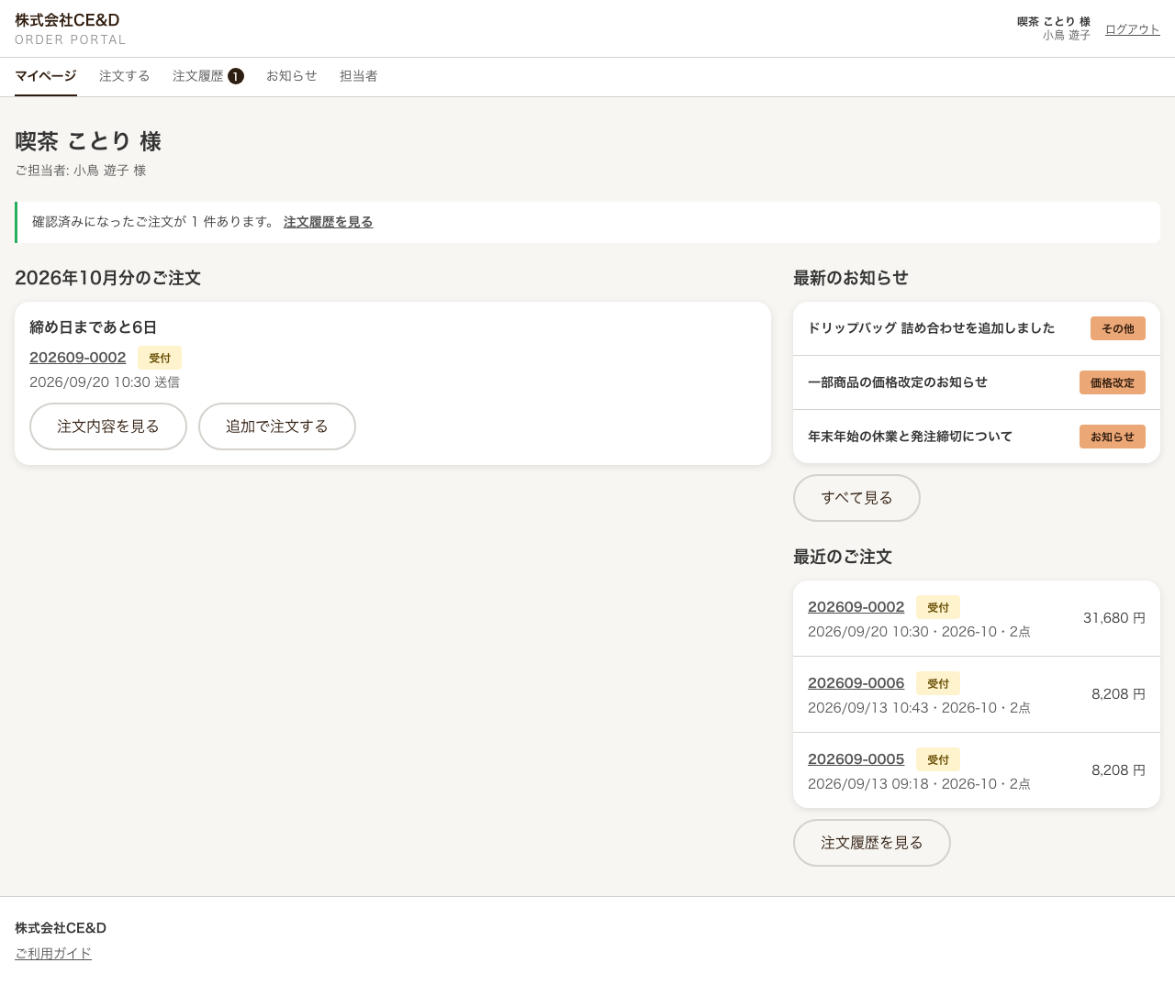Viewport: 1175px width, 985px height.
Task: Click the 注文履歴を見る button below recent orders
Action: [872, 843]
